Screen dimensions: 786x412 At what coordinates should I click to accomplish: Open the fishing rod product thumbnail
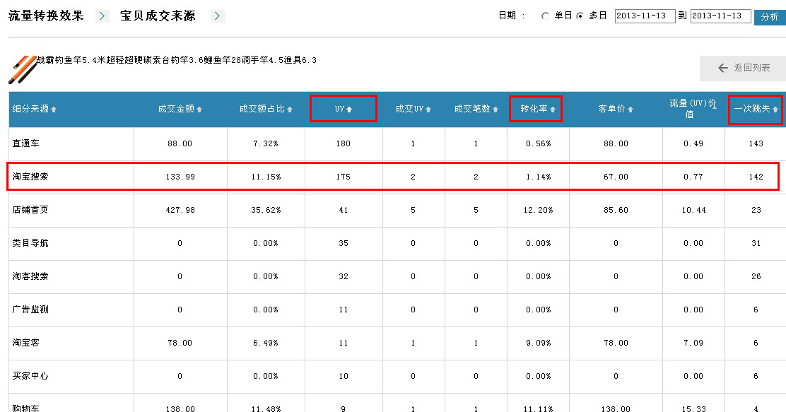[x=22, y=69]
